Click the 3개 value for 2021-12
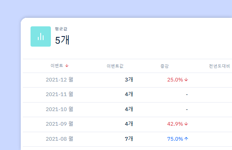 click(129, 80)
